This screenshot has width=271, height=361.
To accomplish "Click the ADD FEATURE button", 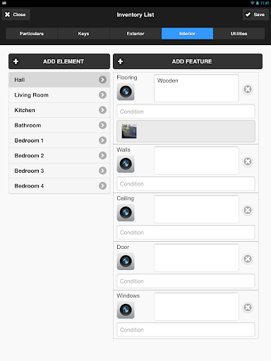I will coord(188,61).
